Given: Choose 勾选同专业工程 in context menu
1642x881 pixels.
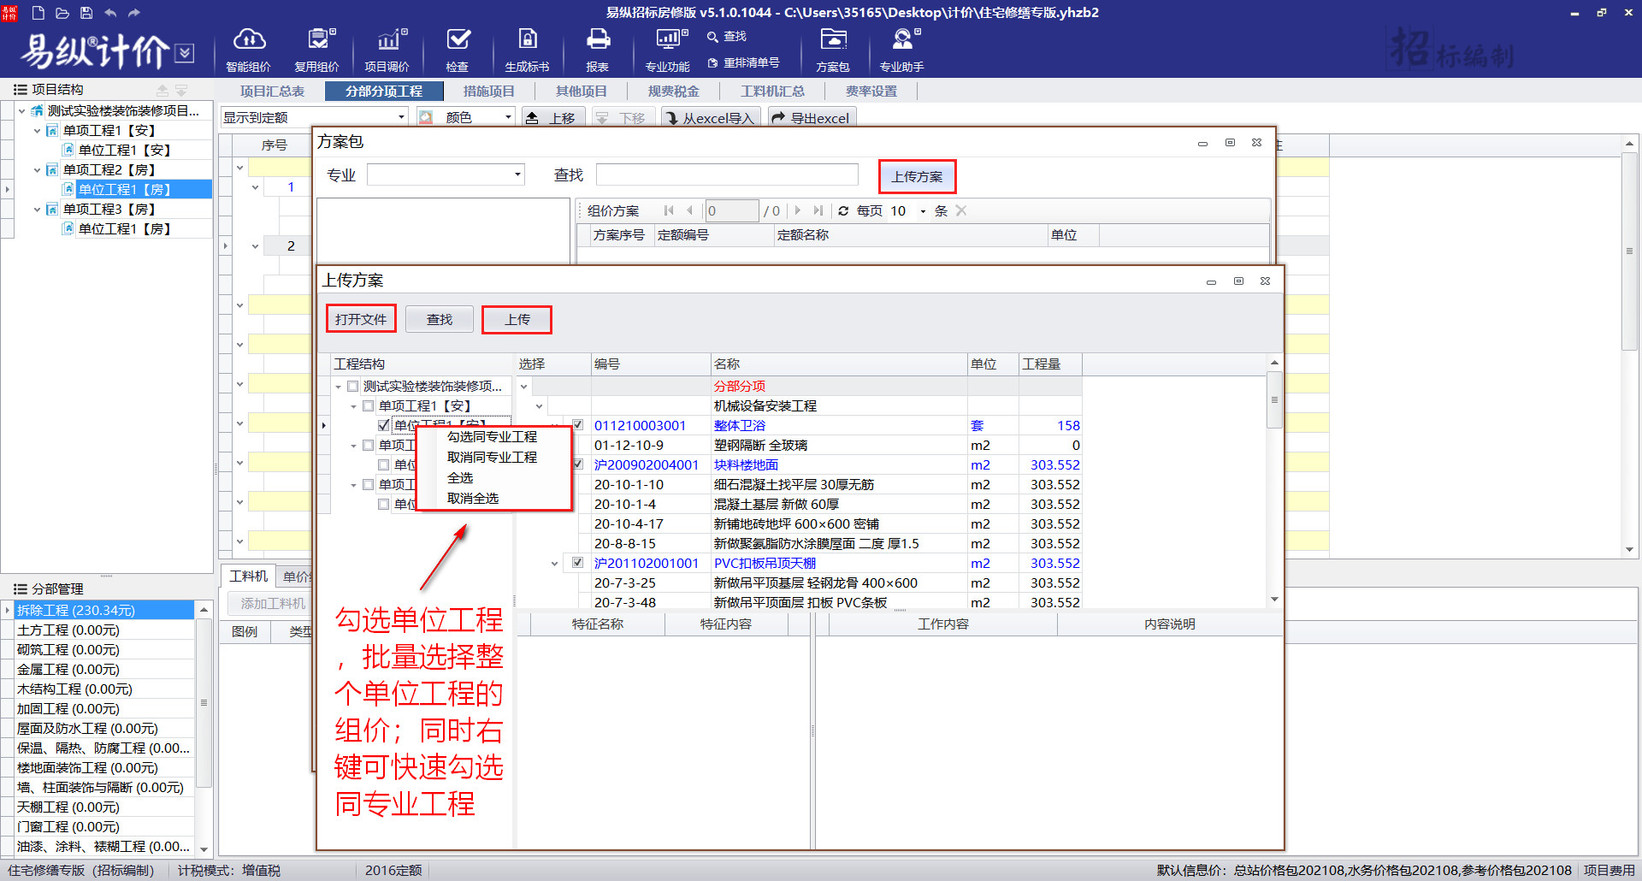Looking at the screenshot, I should click(x=493, y=437).
